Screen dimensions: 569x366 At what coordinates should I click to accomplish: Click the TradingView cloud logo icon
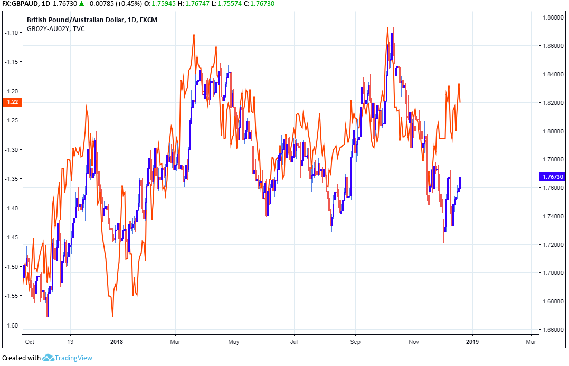[x=49, y=358]
